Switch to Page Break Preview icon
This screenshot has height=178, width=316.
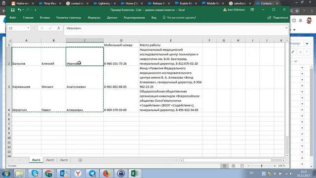[x=242, y=166]
